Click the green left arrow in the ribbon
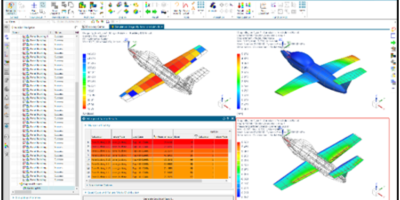 point(148,12)
